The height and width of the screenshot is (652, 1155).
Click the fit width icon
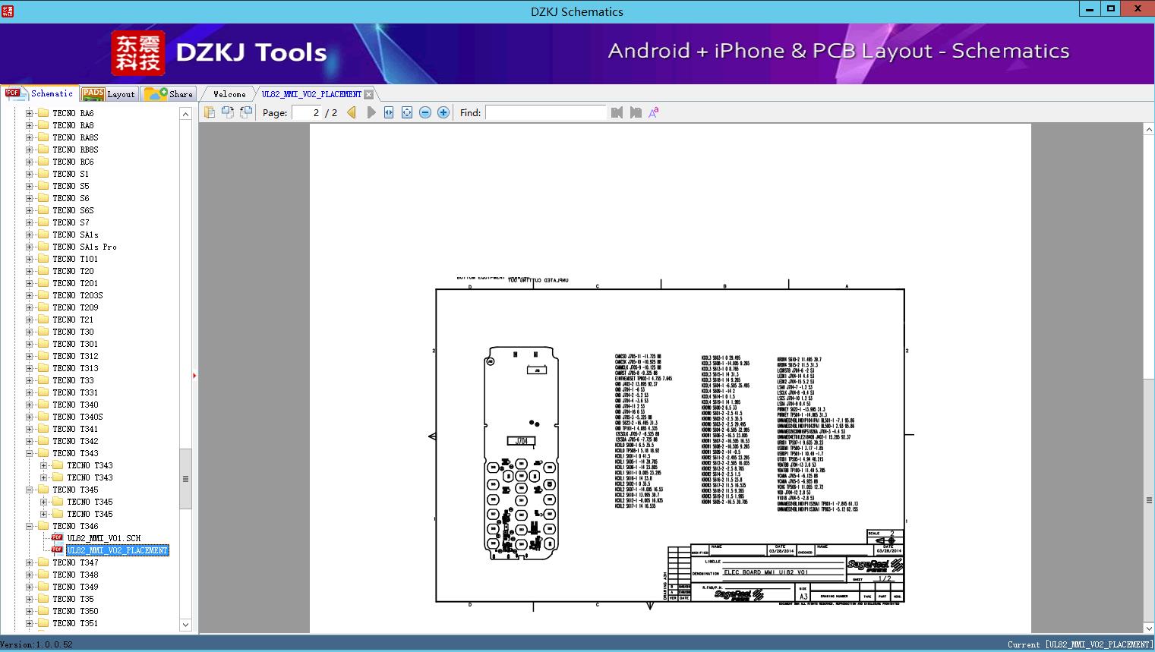389,112
